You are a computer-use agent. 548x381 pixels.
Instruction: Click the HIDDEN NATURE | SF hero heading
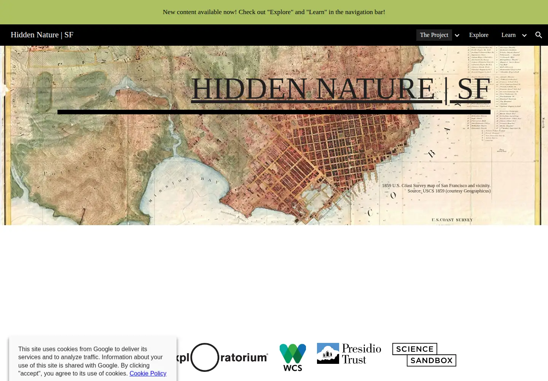(341, 89)
